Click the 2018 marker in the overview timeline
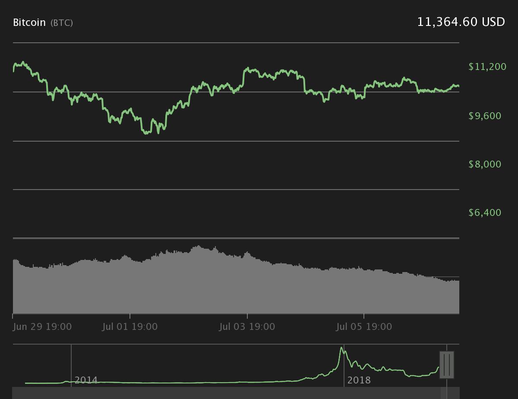The width and height of the screenshot is (518, 399). tap(359, 380)
